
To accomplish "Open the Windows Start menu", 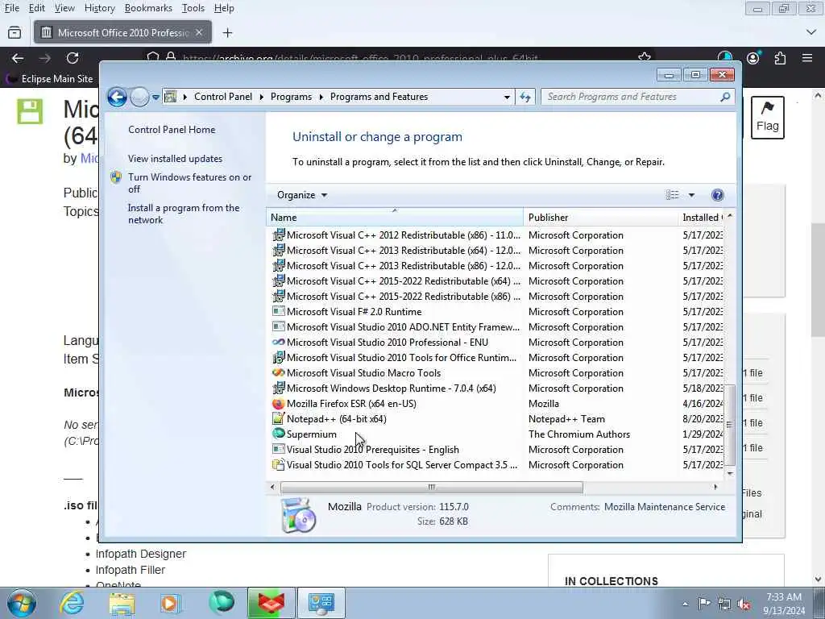I will [21, 604].
